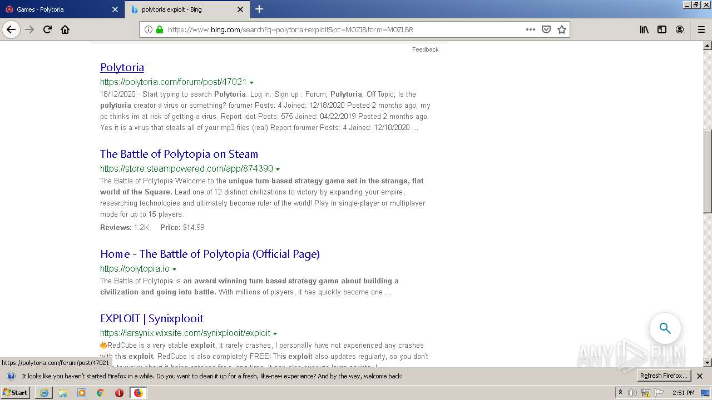Toggle the sidebar view
The width and height of the screenshot is (712, 400).
[x=662, y=29]
